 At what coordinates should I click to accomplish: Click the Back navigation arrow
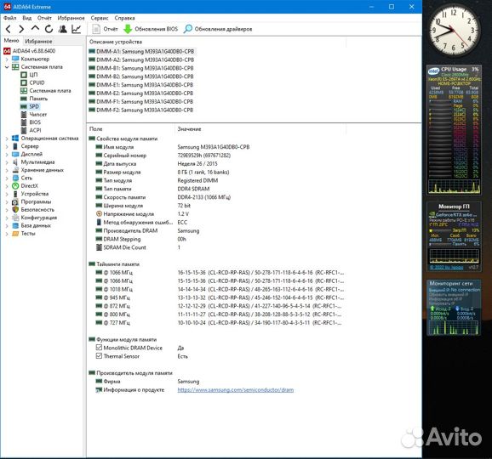tap(9, 29)
